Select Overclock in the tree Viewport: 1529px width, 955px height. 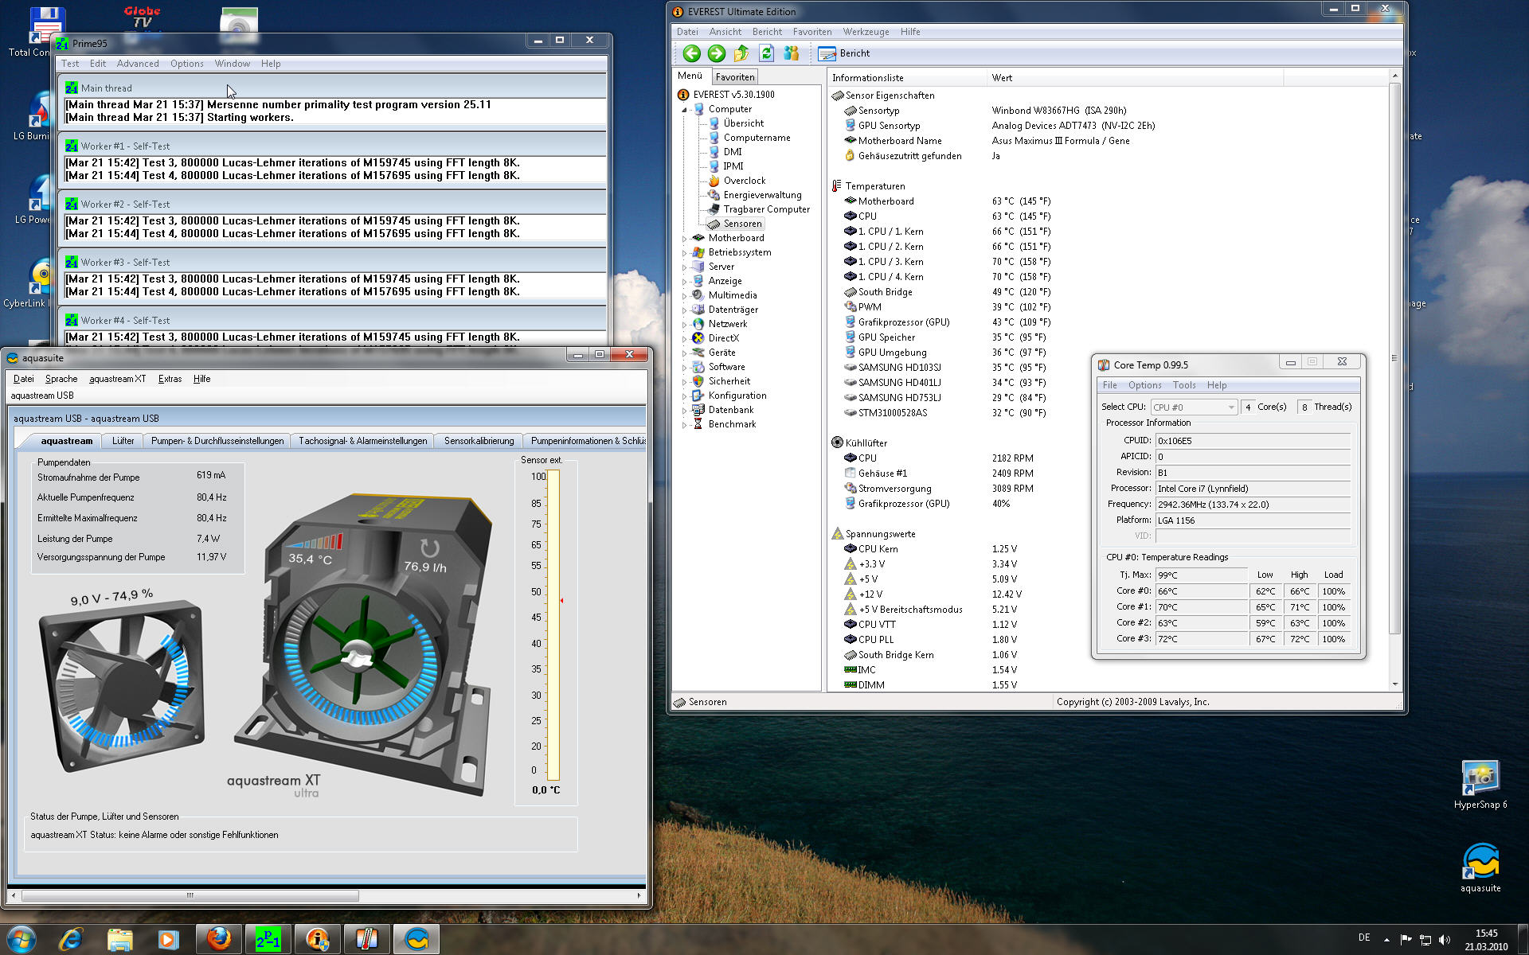click(x=744, y=181)
